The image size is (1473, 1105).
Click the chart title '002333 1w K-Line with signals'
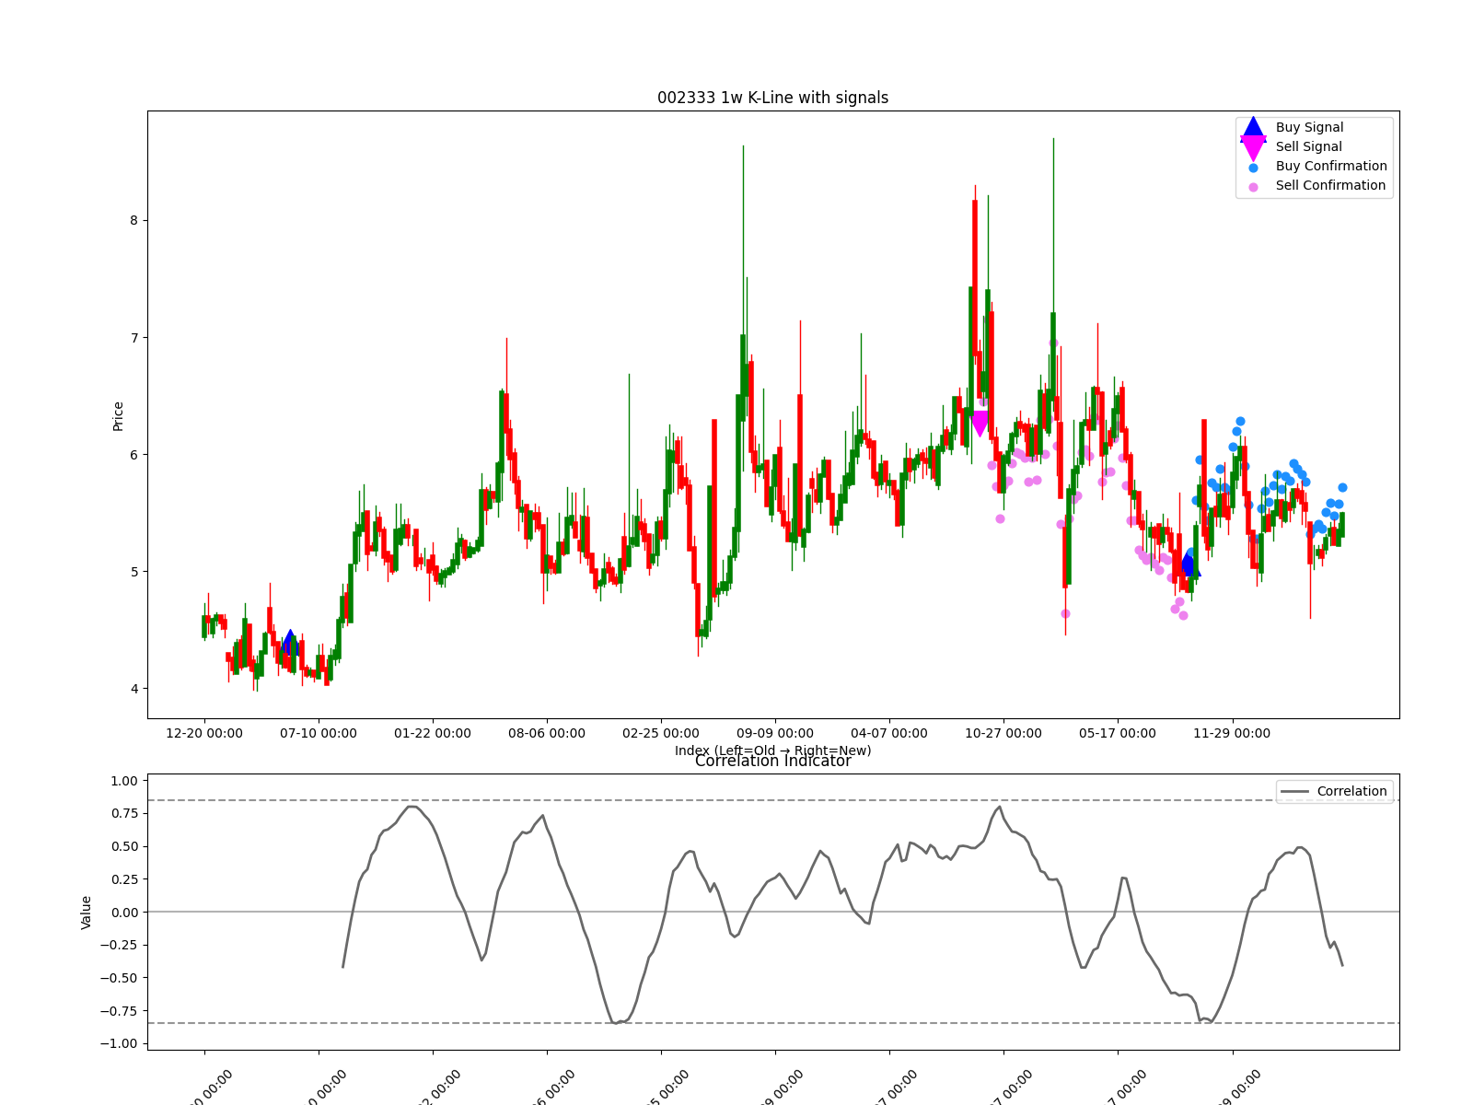click(x=772, y=98)
